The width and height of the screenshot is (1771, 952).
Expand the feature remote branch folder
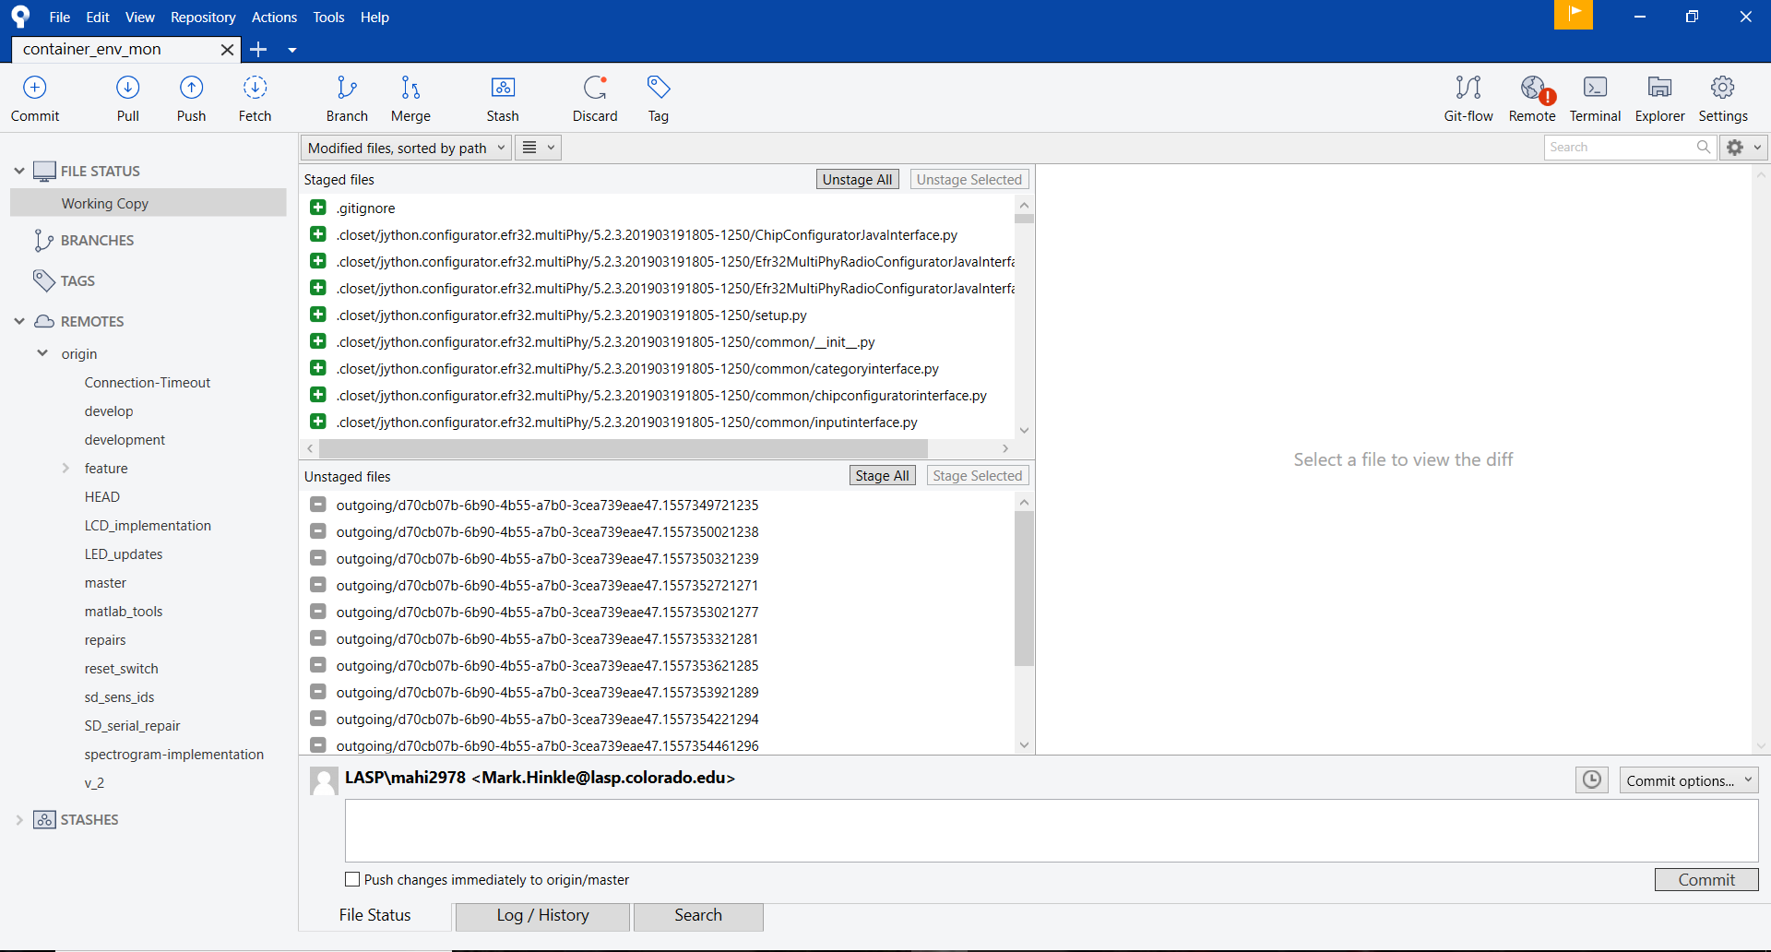[x=65, y=468]
